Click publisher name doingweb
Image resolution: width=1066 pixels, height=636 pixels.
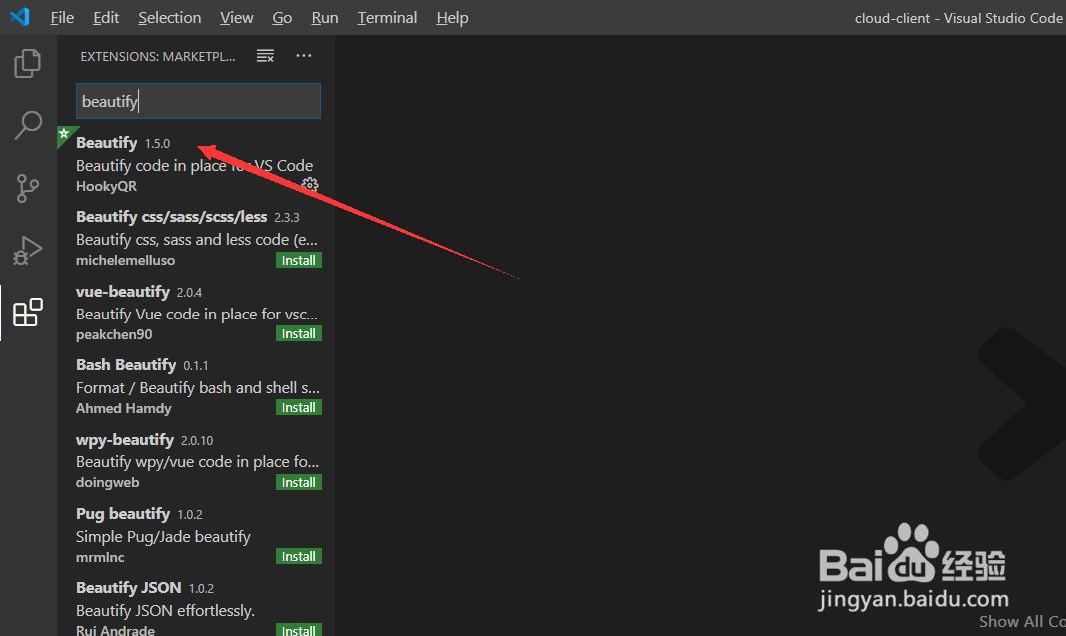tap(108, 483)
